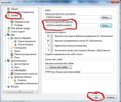The width and height of the screenshot is (121, 102).
Task: Collapse the Дополнительно tree branch
Action: click(x=6, y=61)
